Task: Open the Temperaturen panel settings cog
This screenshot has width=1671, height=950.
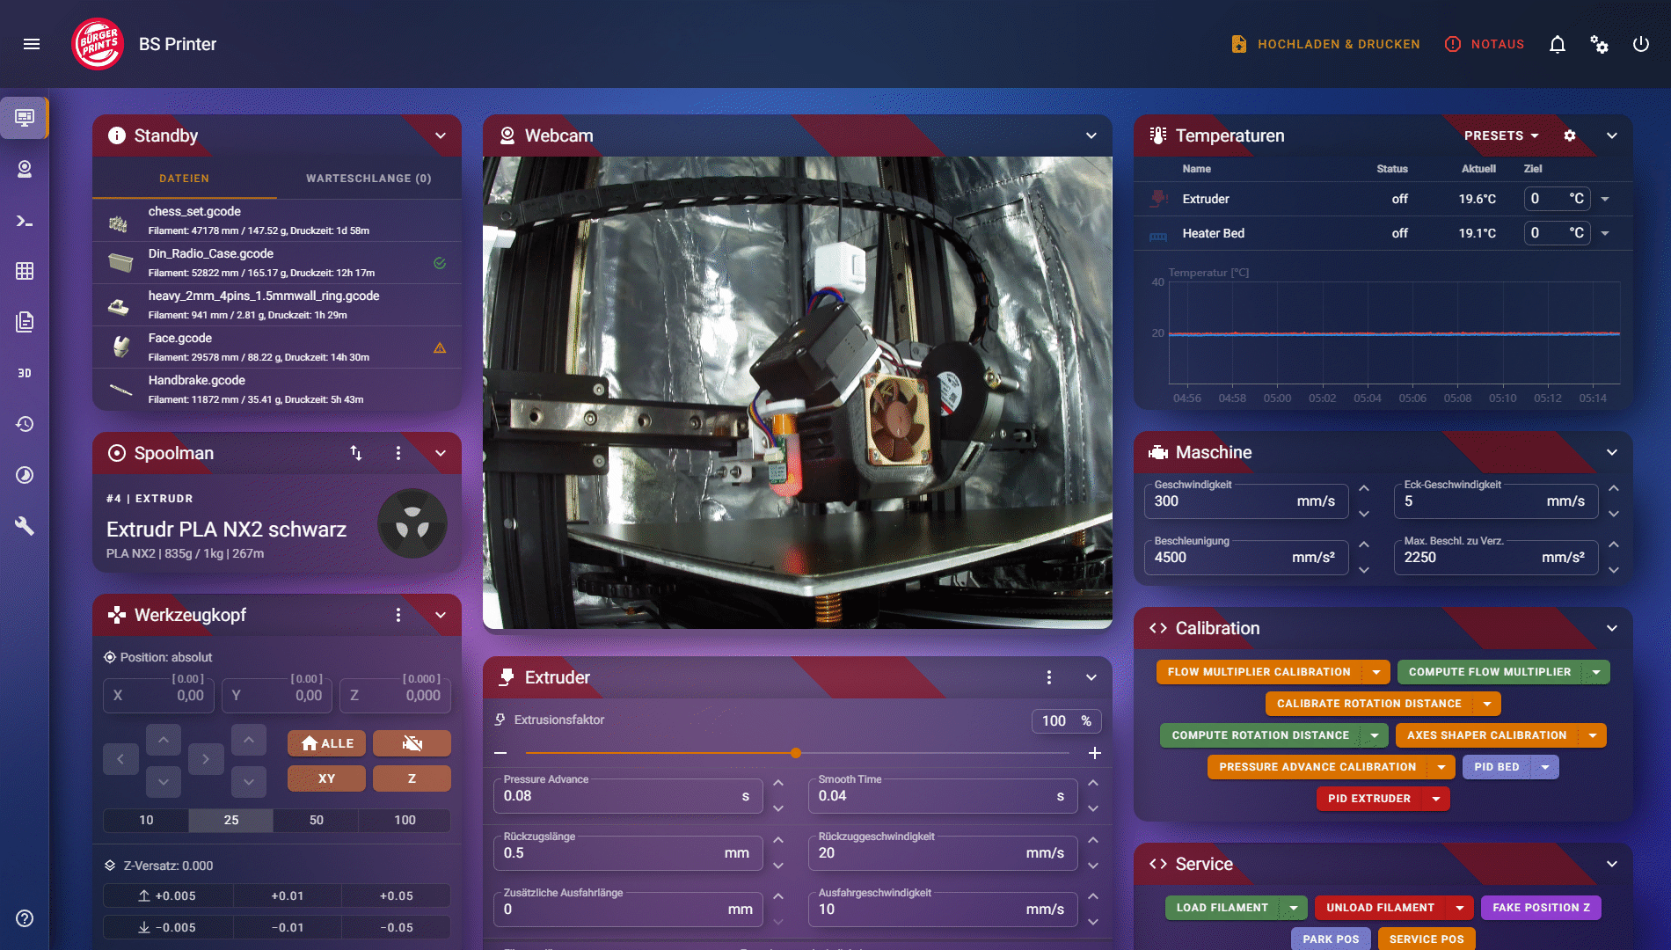Action: (x=1570, y=135)
